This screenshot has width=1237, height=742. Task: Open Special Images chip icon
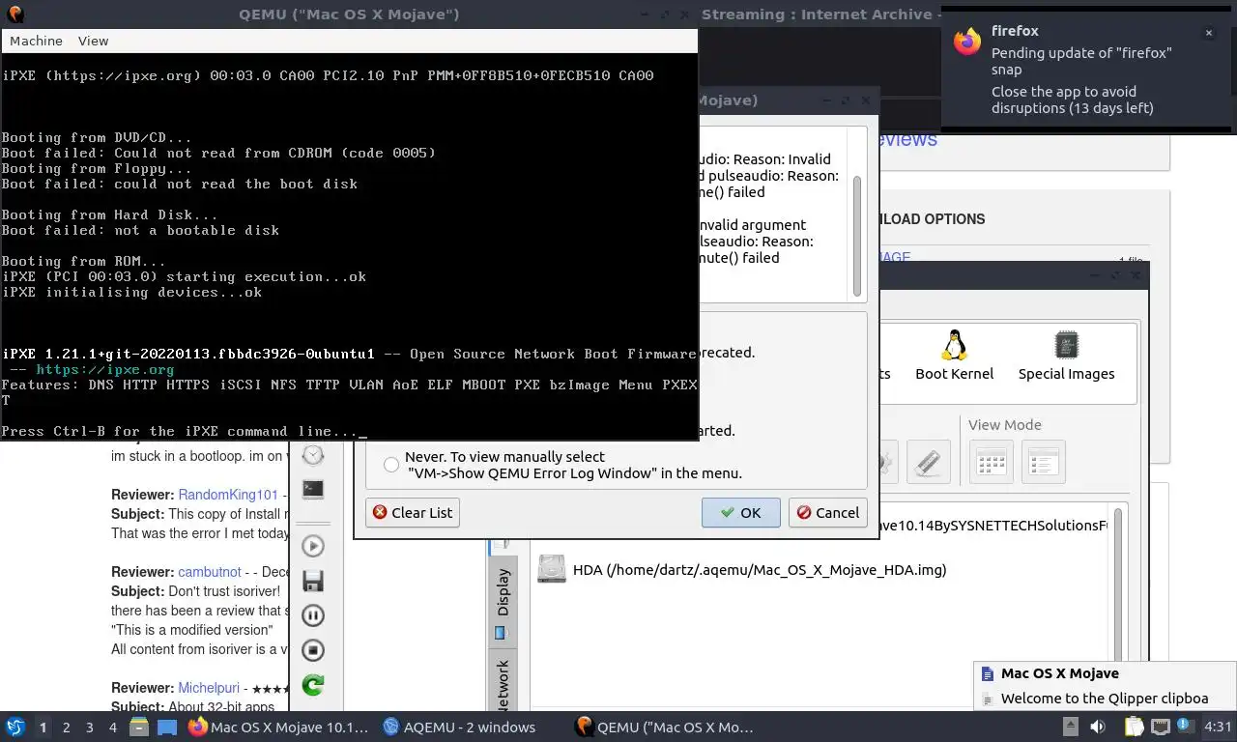(x=1066, y=356)
